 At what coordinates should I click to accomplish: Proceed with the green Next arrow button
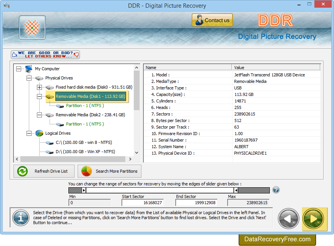pos(314,219)
